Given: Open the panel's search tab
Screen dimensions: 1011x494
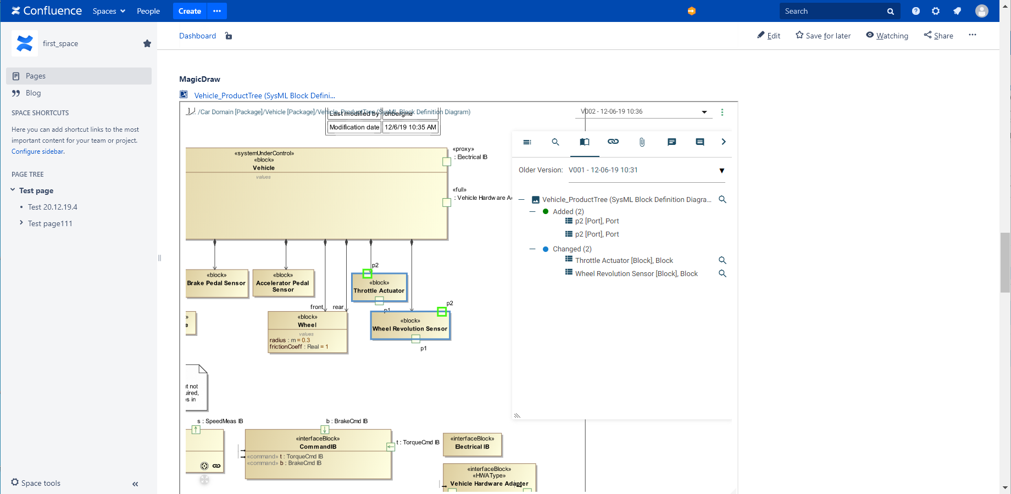Looking at the screenshot, I should tap(556, 142).
